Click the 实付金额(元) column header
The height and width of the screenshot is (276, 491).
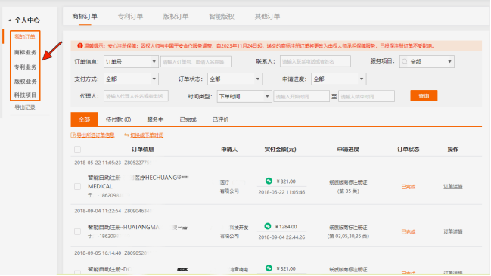[x=280, y=150]
